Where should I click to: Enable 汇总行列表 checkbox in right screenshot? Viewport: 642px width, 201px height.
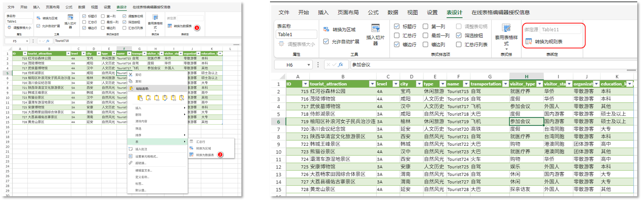pos(459,45)
